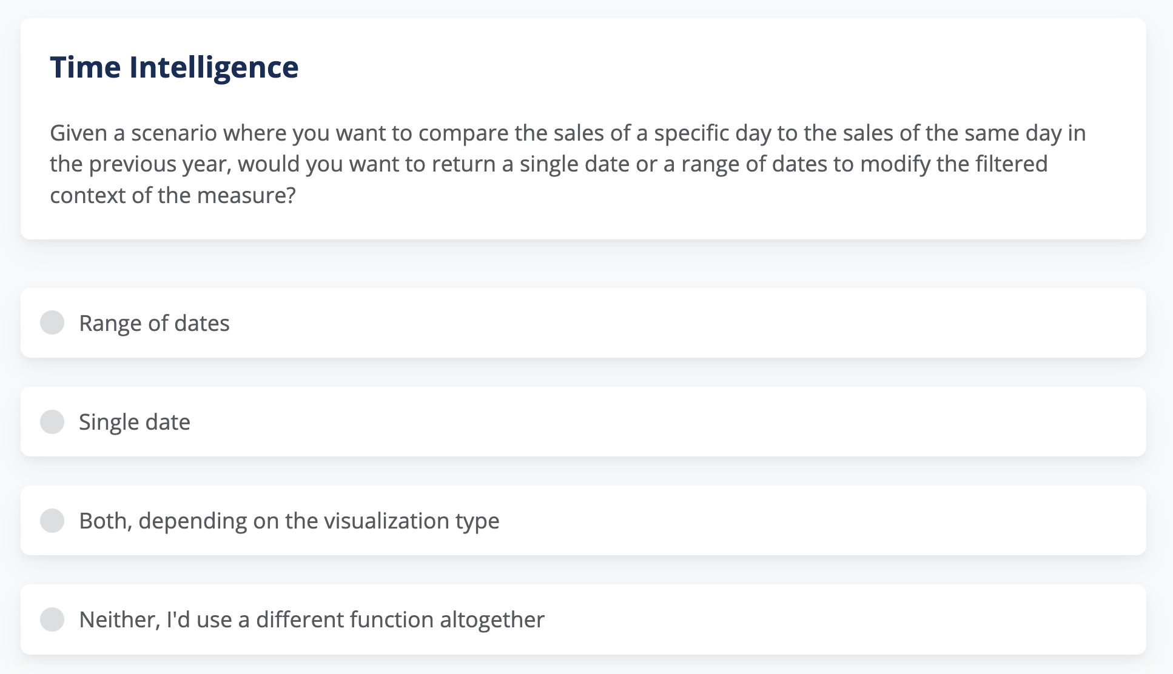Choose radio for "Both, depending on the visualization type"
Image resolution: width=1173 pixels, height=674 pixels.
(52, 521)
